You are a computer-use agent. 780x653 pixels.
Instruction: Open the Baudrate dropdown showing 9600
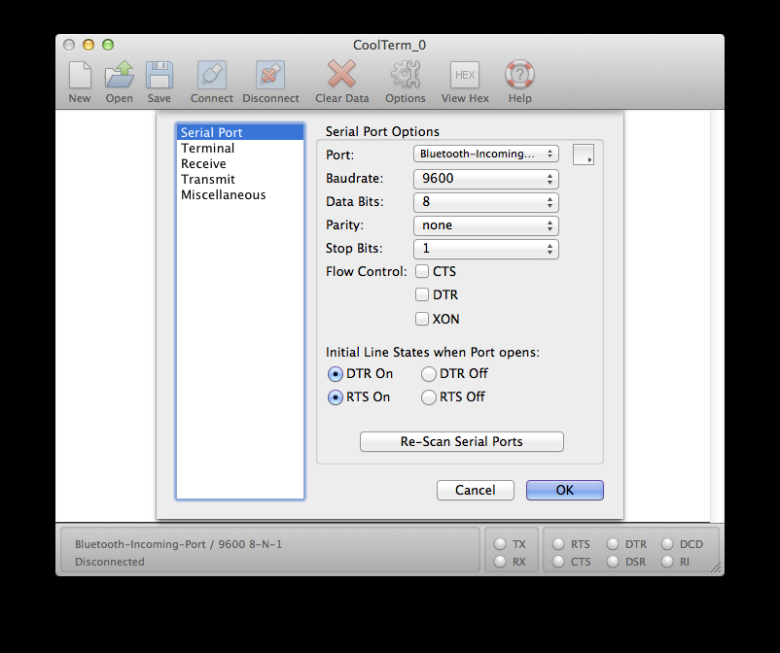pos(485,179)
